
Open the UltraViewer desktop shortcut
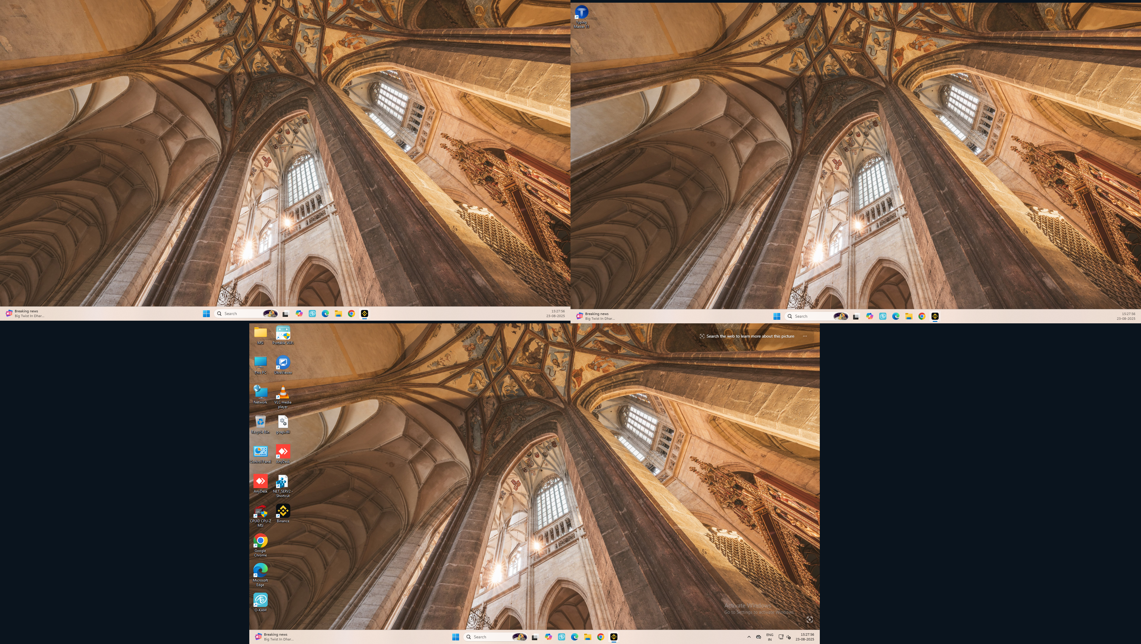point(283,363)
